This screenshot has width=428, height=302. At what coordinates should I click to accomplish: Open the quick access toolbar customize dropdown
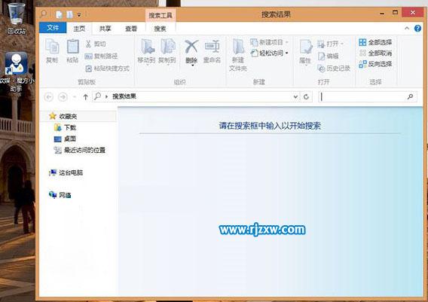point(79,15)
